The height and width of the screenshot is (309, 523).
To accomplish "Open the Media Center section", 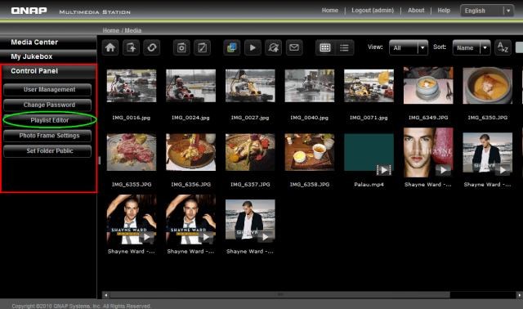I will (x=48, y=43).
